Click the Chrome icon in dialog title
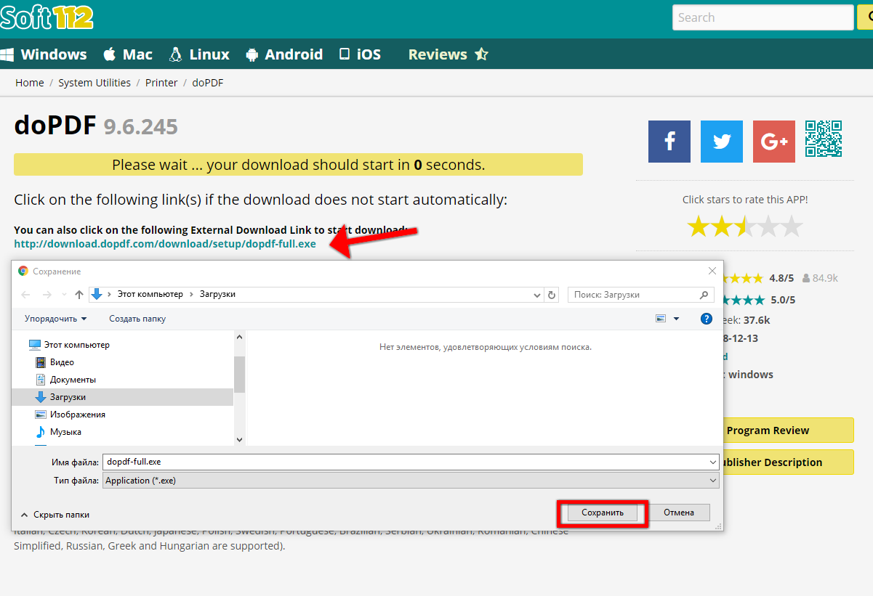Viewport: 873px width, 596px height. [23, 271]
